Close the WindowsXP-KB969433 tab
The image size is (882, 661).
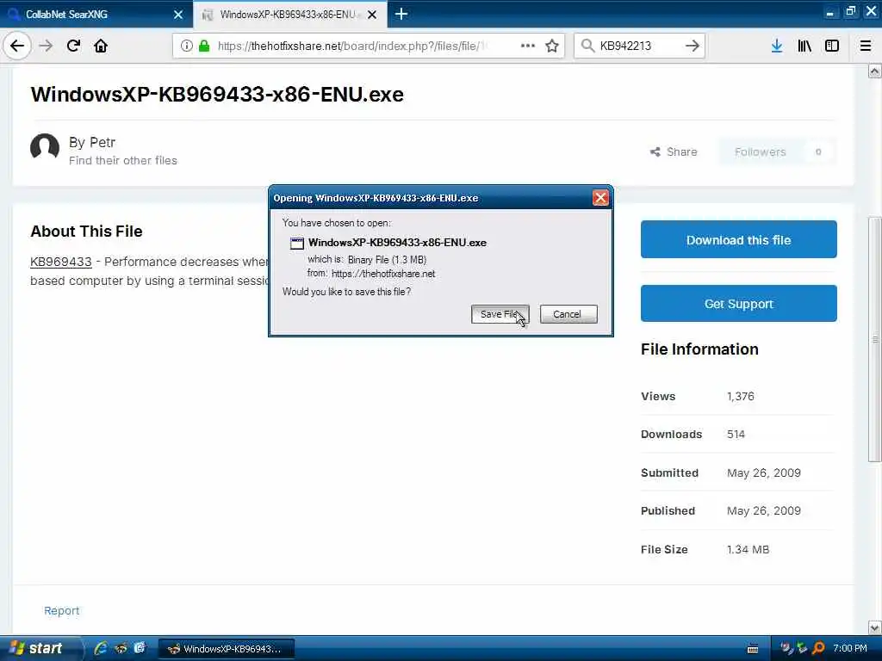[372, 15]
